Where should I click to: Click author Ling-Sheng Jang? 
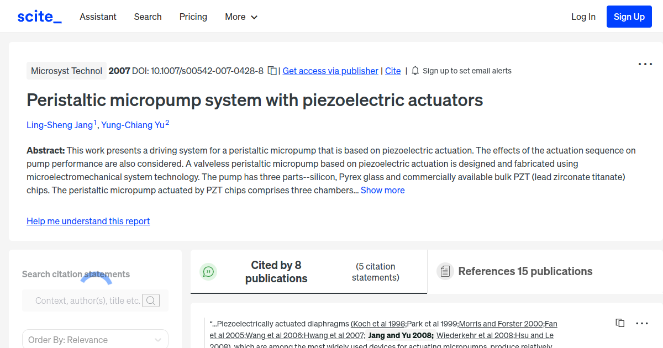click(60, 125)
